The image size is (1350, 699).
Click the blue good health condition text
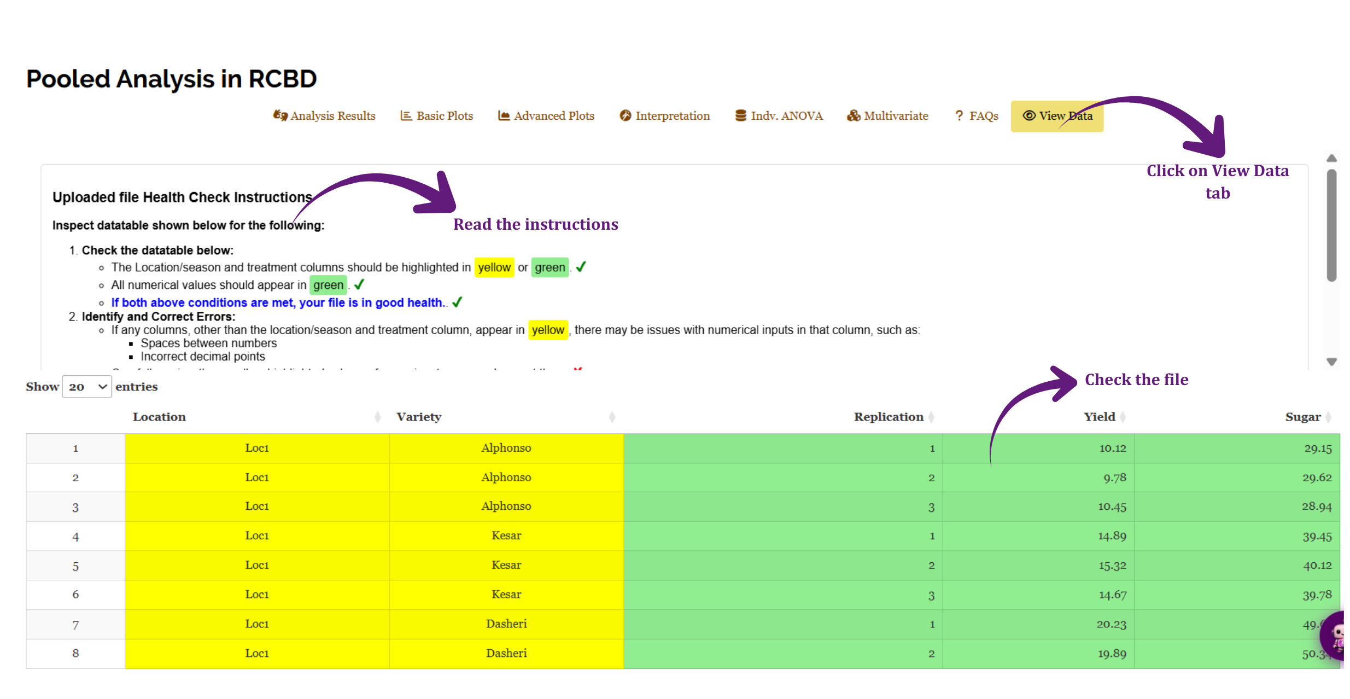(279, 302)
